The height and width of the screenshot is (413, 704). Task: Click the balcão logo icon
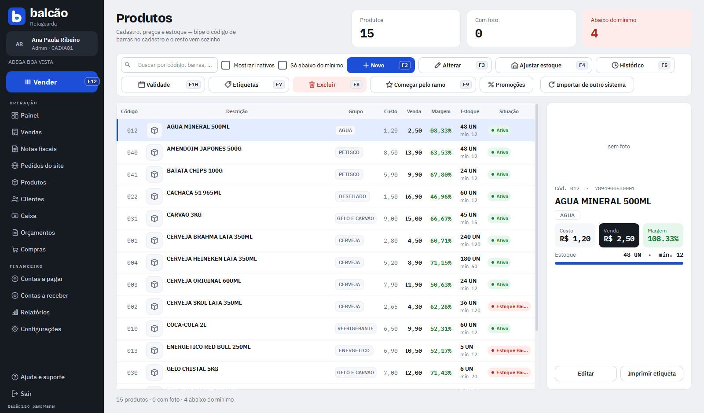pos(17,16)
